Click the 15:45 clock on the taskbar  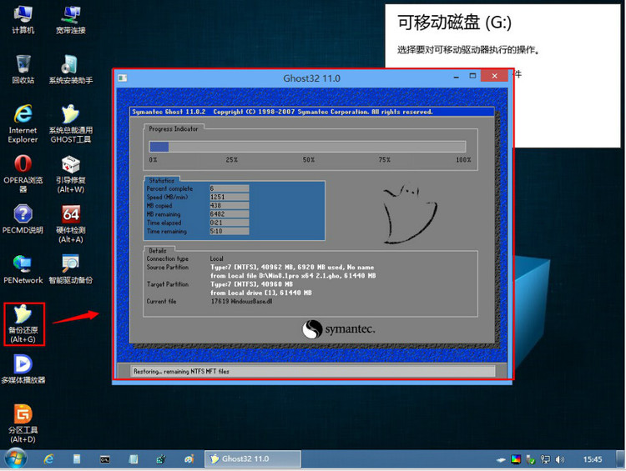(592, 459)
